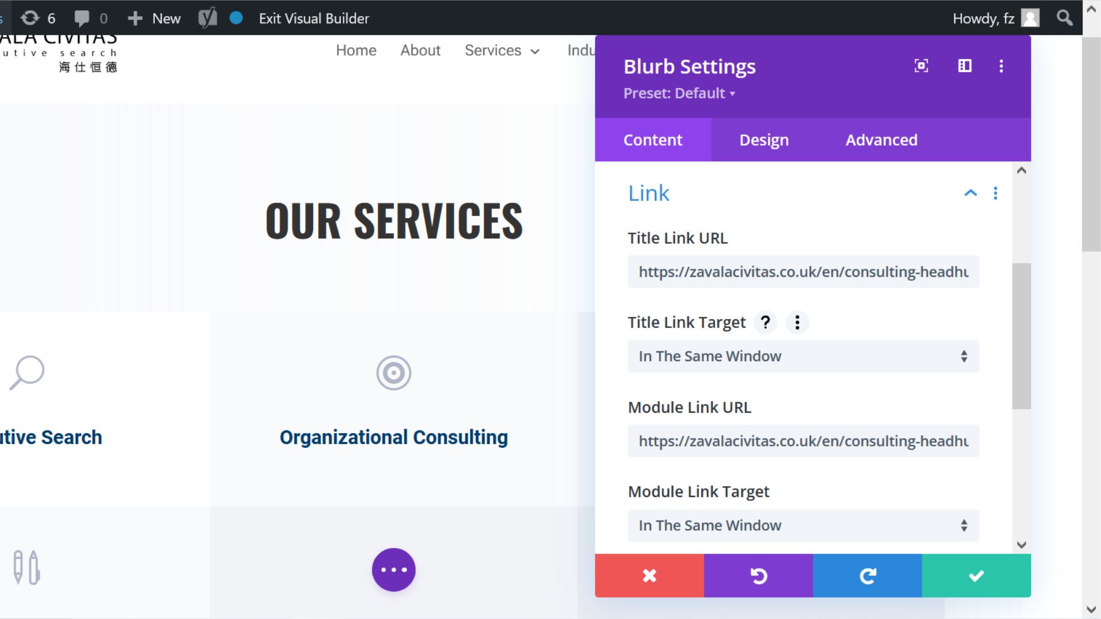
Task: Open the purple builder options dots button
Action: click(393, 570)
